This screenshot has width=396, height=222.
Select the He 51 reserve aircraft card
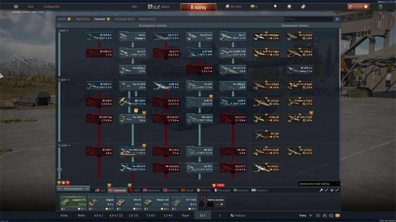tap(132, 36)
